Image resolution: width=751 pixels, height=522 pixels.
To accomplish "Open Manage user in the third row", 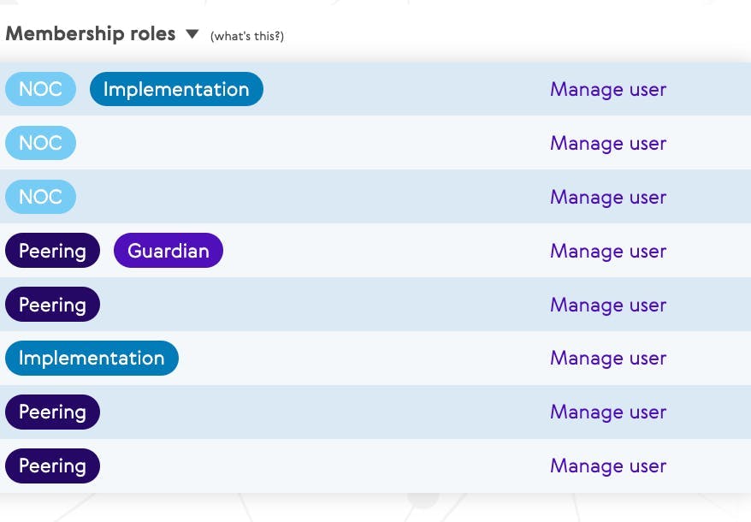I will point(608,197).
